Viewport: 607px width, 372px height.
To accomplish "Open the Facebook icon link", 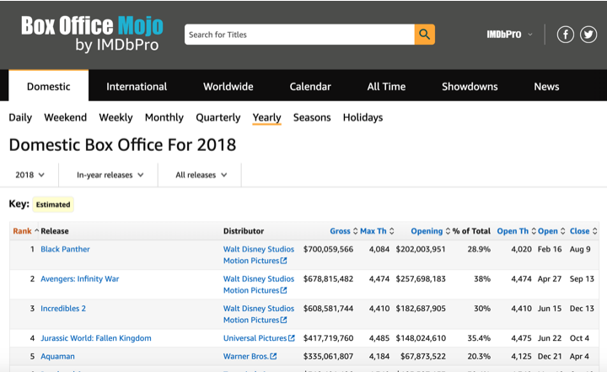I will (565, 35).
